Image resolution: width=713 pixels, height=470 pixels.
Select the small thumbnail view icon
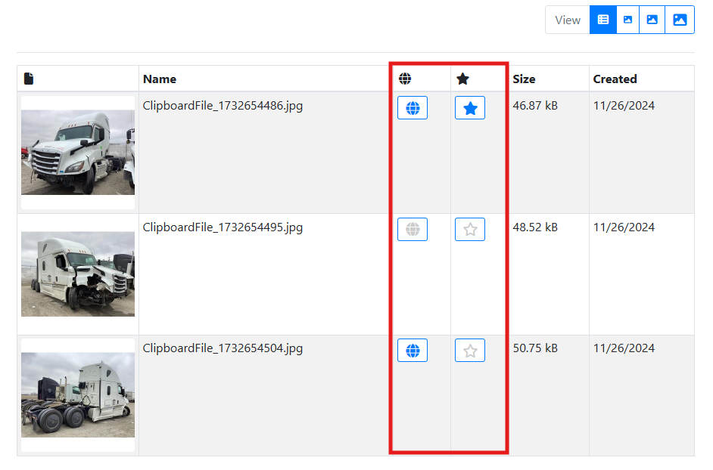click(x=627, y=20)
